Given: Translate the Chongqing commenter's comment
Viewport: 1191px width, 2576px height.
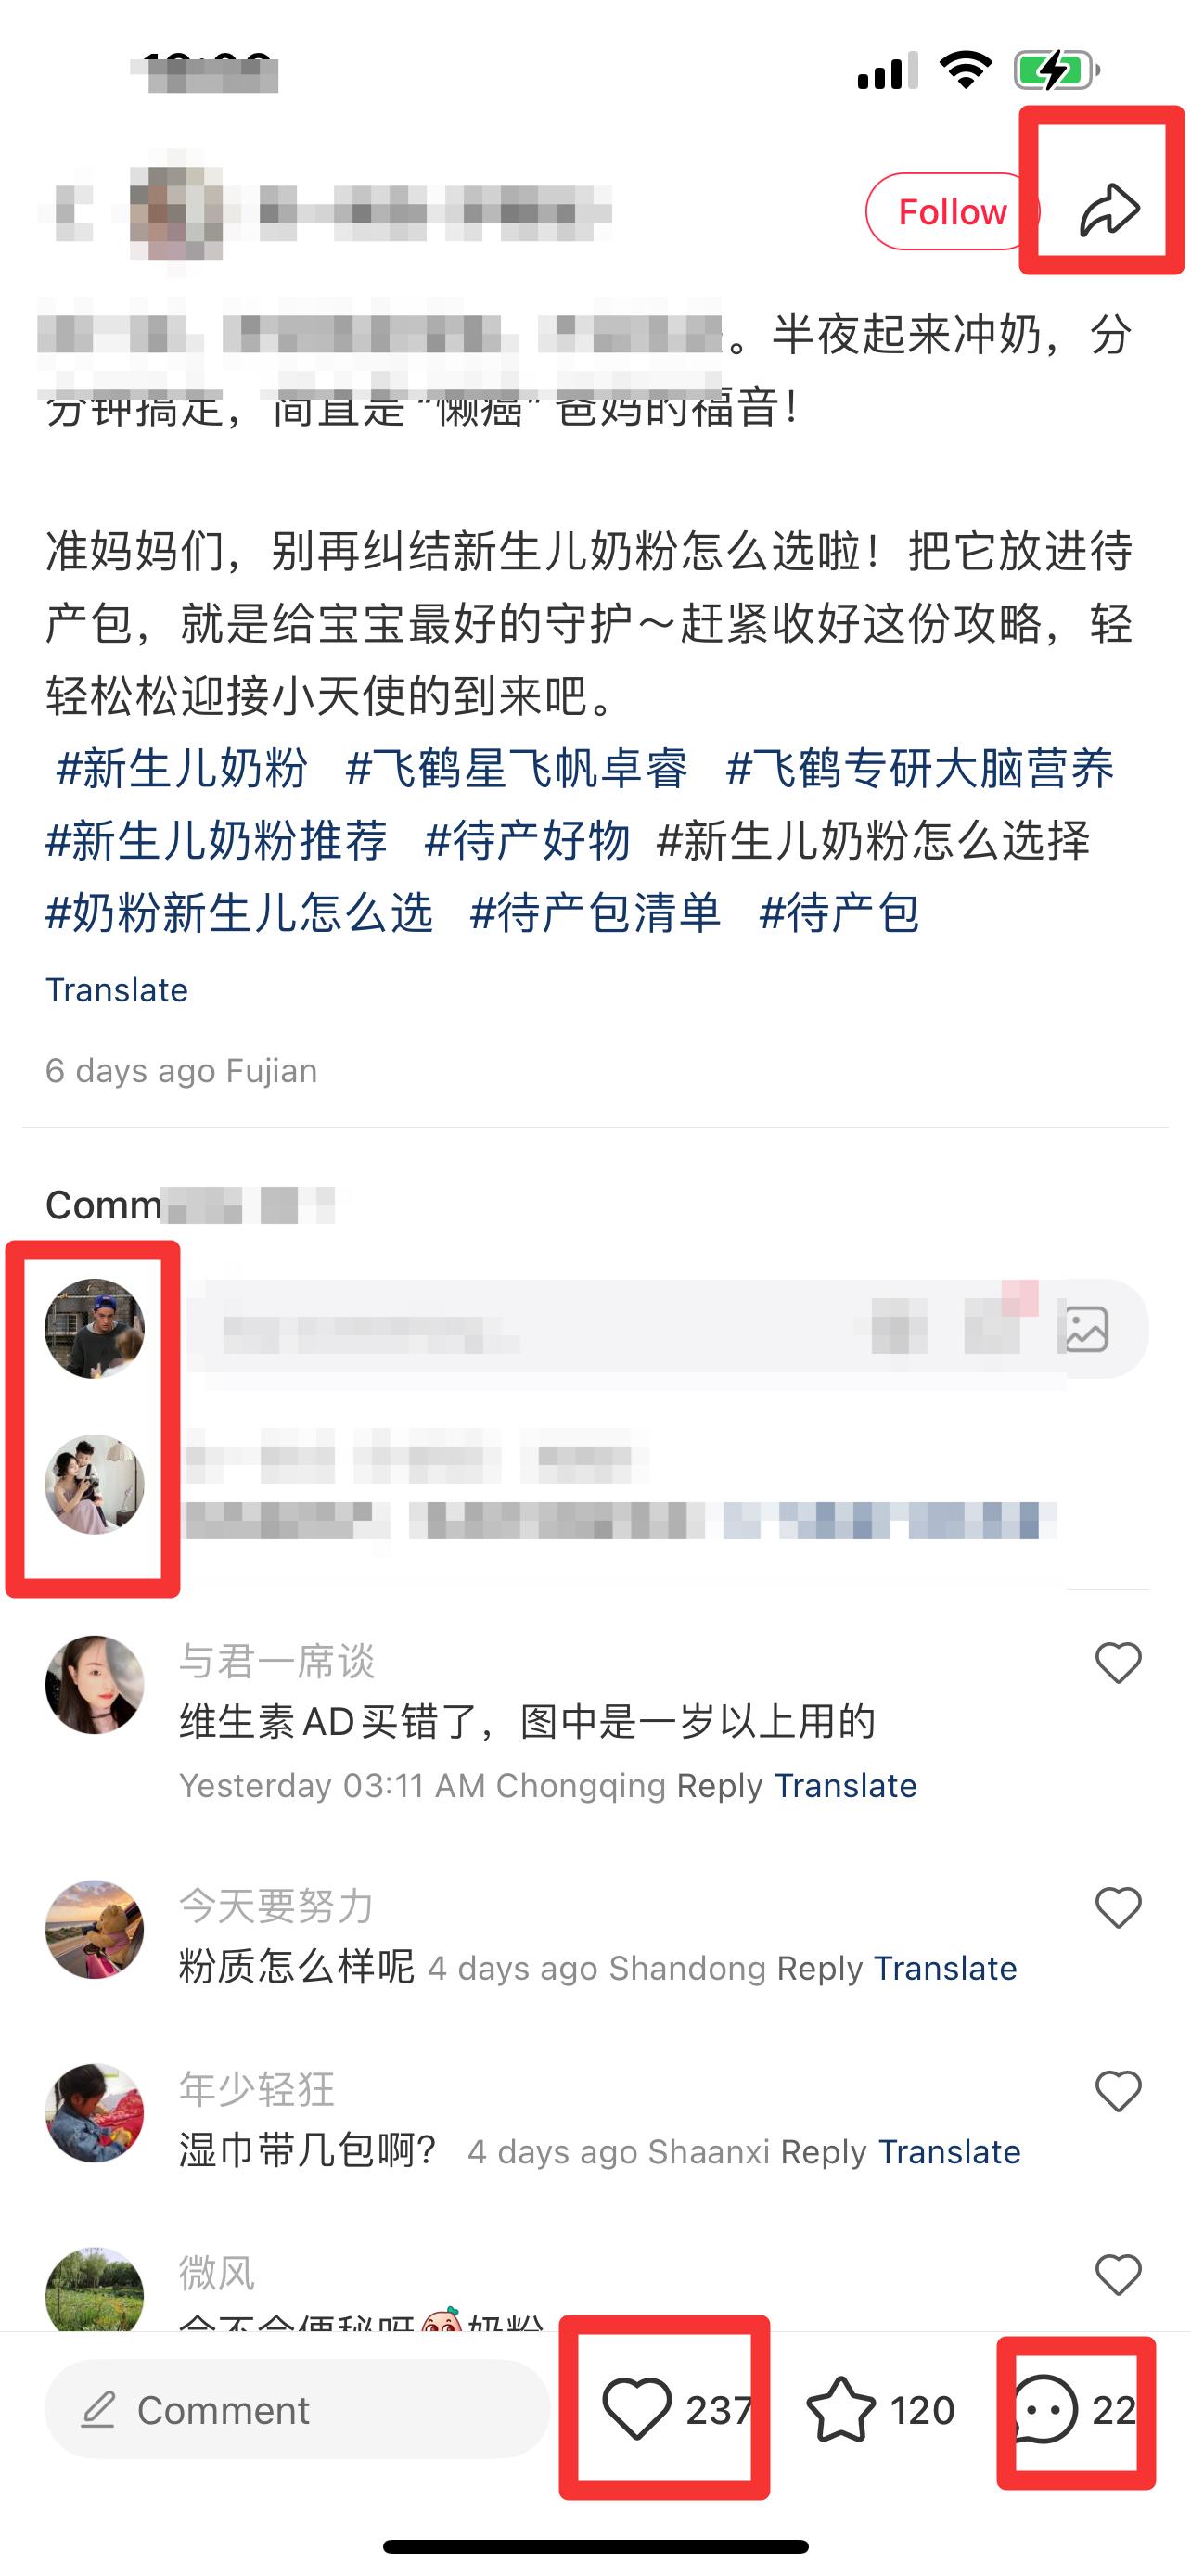Looking at the screenshot, I should [x=845, y=1785].
